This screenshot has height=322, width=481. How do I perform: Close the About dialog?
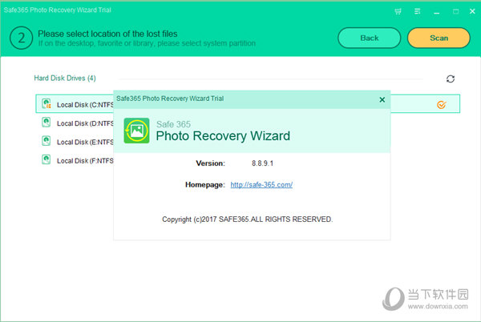pos(382,99)
